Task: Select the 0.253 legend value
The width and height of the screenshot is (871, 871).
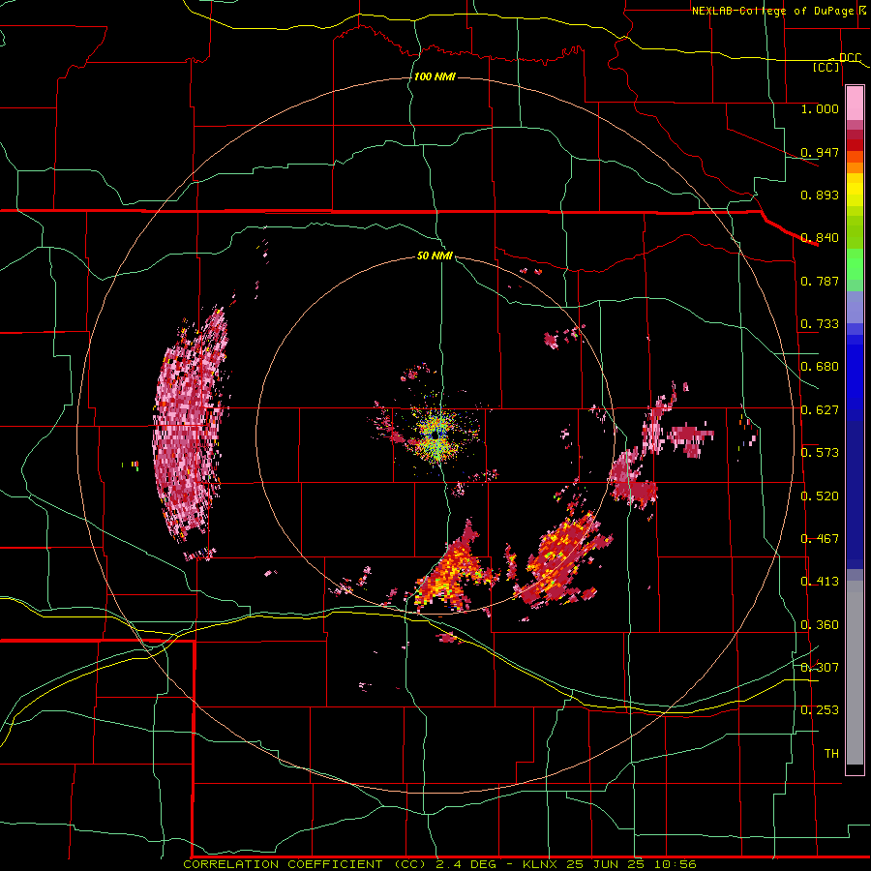Action: pyautogui.click(x=820, y=710)
